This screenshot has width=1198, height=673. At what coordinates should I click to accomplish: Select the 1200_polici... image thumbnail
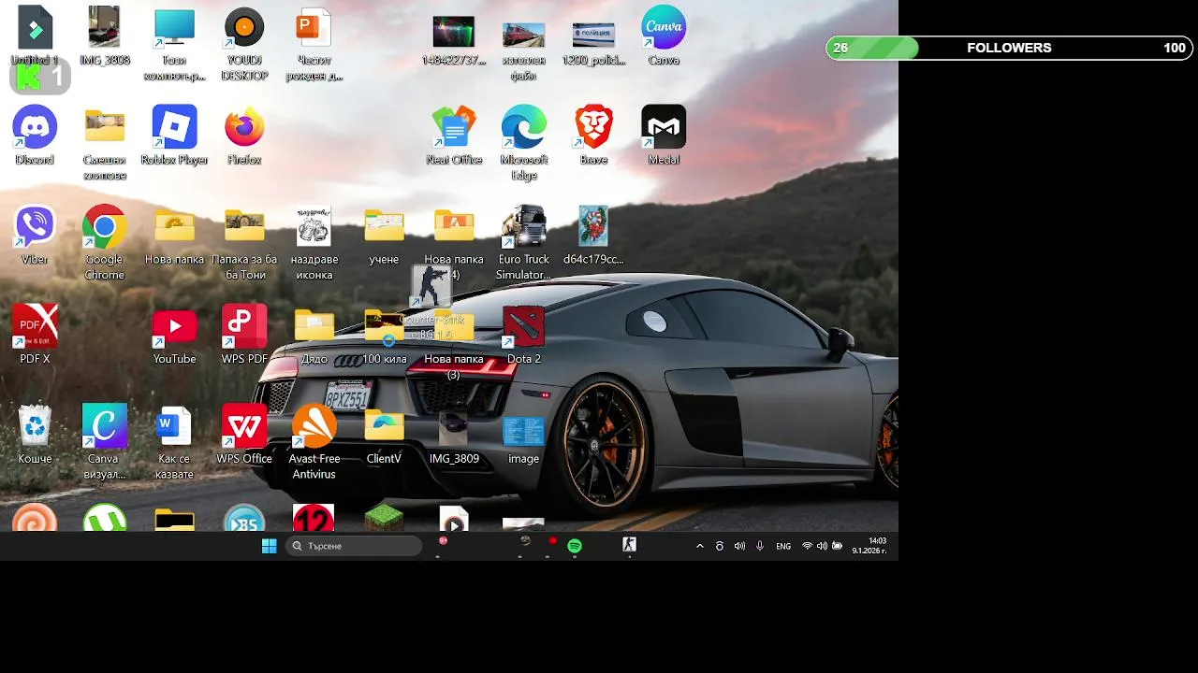click(x=593, y=36)
